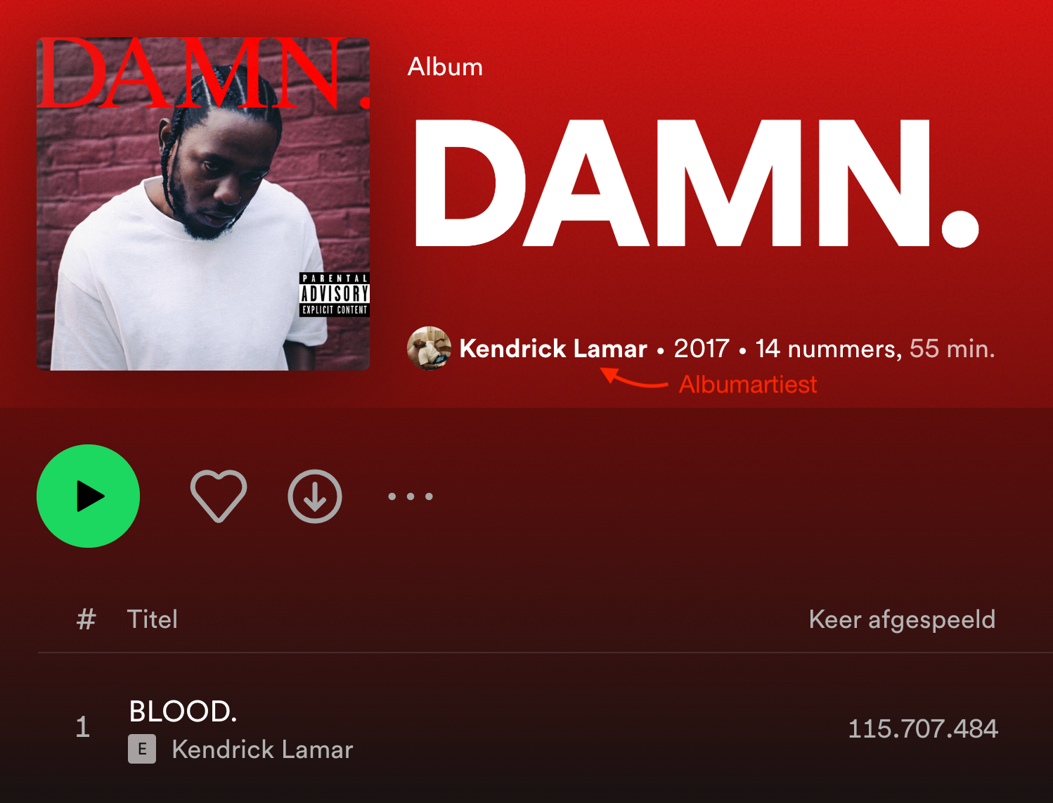Image resolution: width=1053 pixels, height=803 pixels.
Task: Like the album with the heart icon
Action: click(219, 496)
